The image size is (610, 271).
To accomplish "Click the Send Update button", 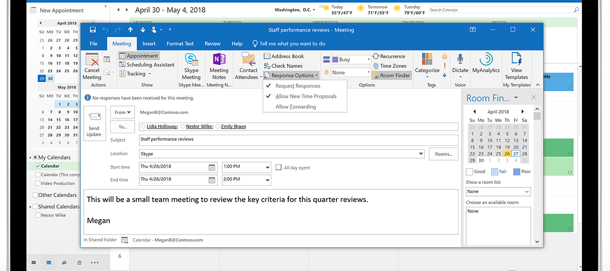I will tap(94, 124).
